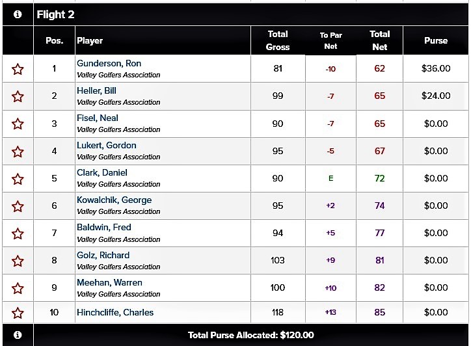Click star icon for Hinchcliffe, Charles
The image size is (471, 346).
click(x=18, y=313)
